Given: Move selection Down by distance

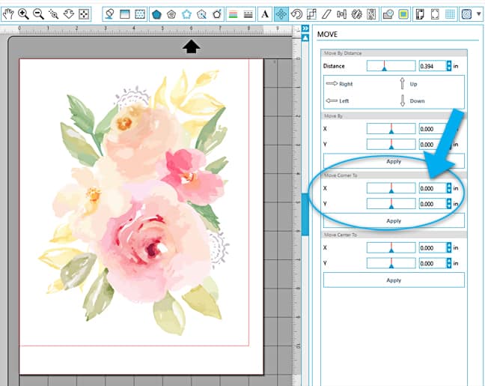Looking at the screenshot, I should point(412,100).
